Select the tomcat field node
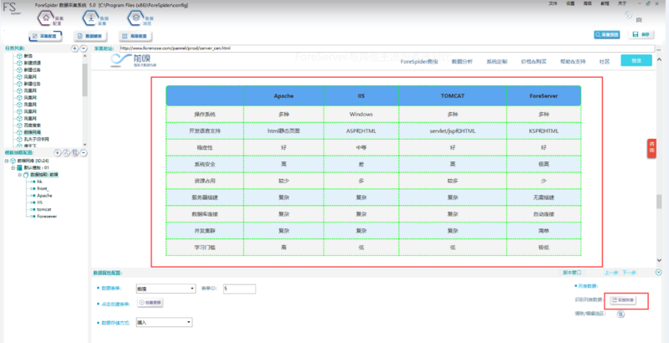The image size is (669, 343). [x=44, y=209]
